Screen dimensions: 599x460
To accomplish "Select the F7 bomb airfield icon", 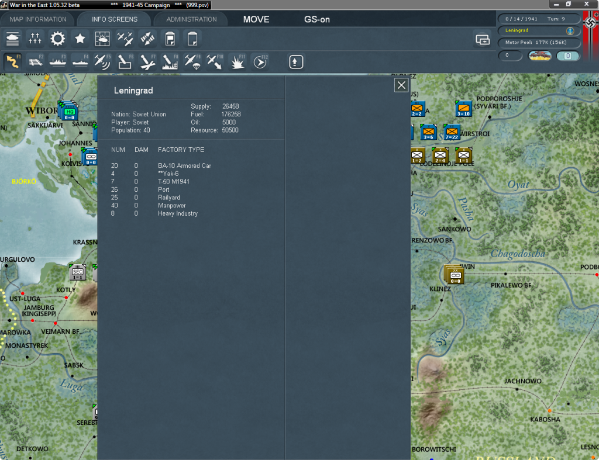I will coord(147,62).
